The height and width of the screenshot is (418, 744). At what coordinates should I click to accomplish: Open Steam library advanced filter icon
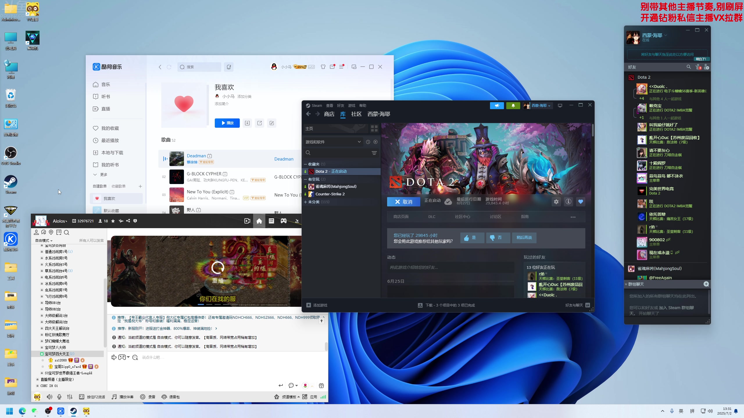click(x=374, y=153)
